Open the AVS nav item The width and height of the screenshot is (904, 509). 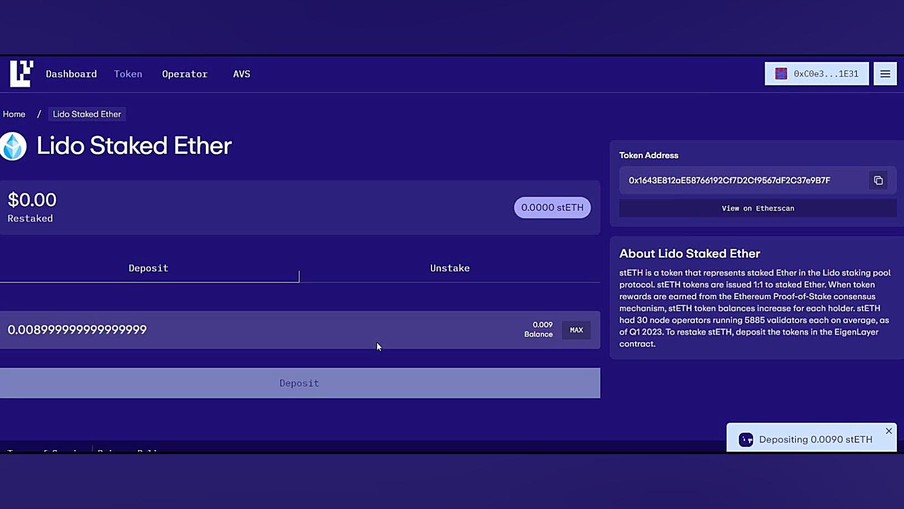pyautogui.click(x=241, y=74)
